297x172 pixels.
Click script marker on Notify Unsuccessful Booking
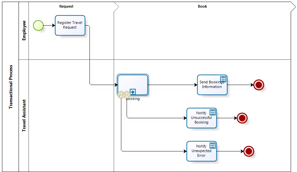(213, 112)
